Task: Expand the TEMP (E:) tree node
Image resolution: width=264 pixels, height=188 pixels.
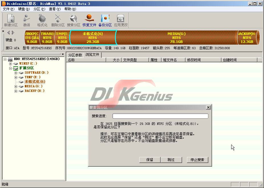Action: point(16,77)
